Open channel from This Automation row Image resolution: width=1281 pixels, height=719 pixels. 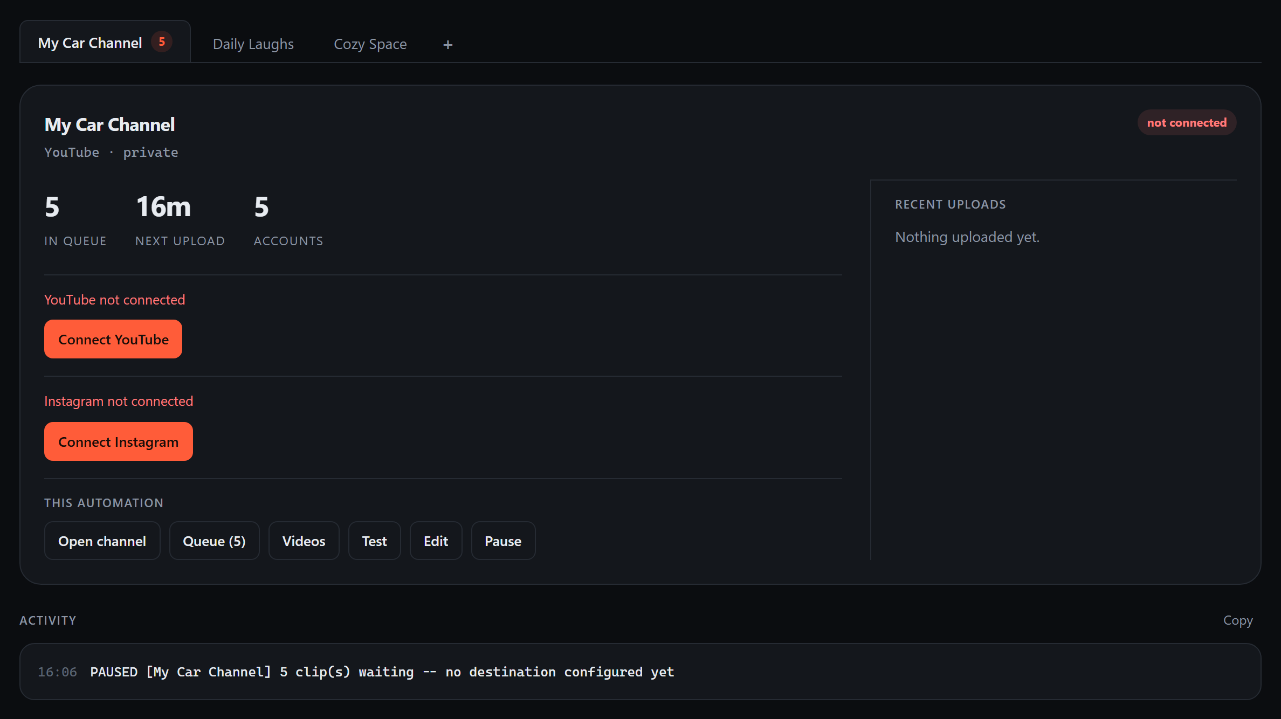[x=102, y=541]
